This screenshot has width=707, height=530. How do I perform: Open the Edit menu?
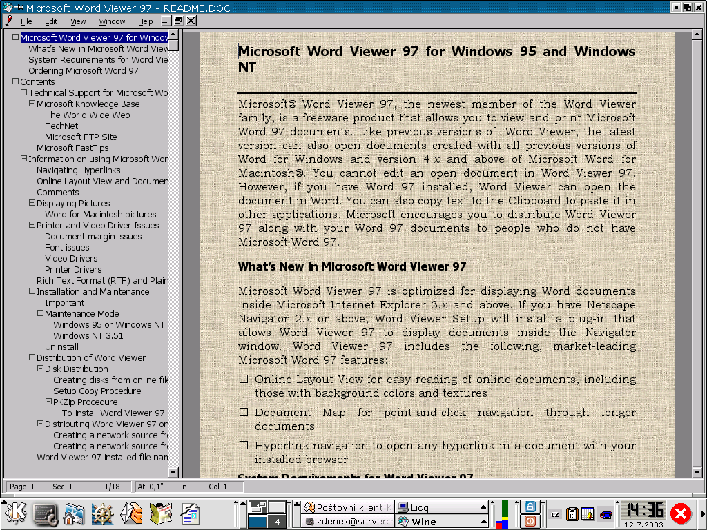tap(51, 21)
